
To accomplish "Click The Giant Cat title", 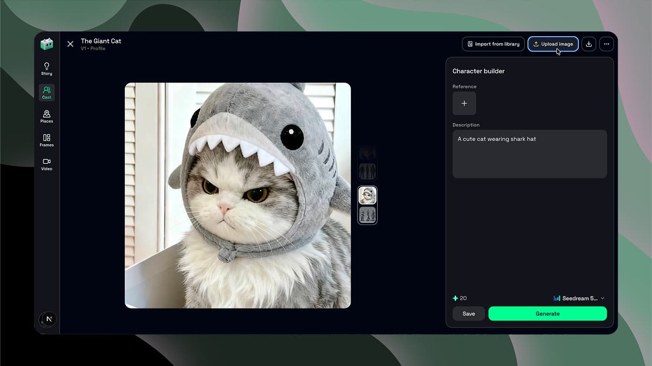I will pos(101,41).
